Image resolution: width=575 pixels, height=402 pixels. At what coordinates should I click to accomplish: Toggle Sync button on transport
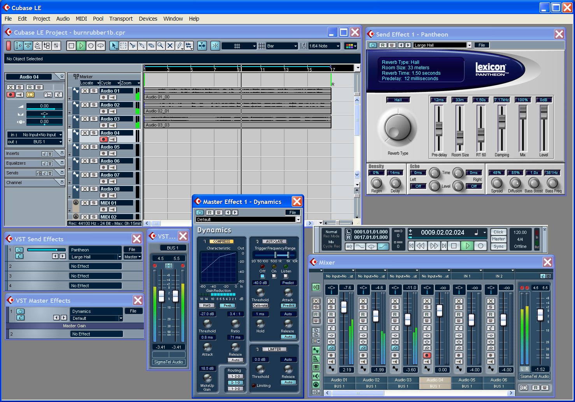point(498,247)
